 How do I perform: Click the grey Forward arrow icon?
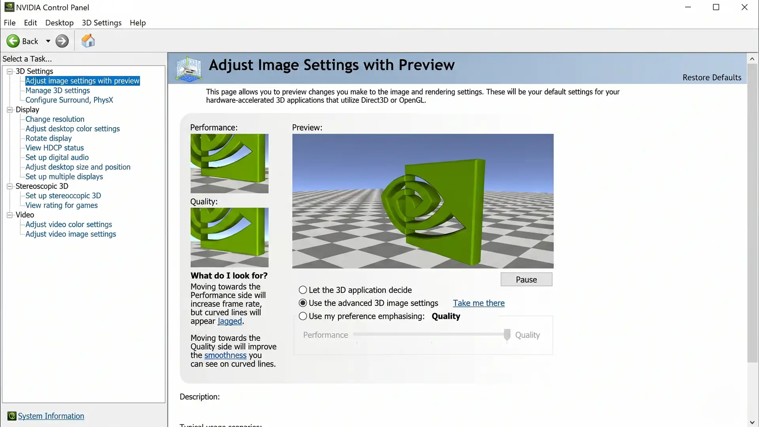tap(62, 41)
